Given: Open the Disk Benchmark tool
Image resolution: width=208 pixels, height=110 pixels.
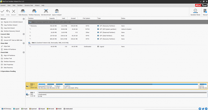Looking at the screenshot, I should [46, 12].
